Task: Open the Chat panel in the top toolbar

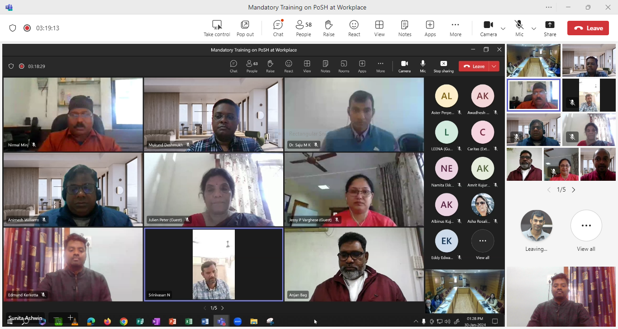Action: point(278,28)
